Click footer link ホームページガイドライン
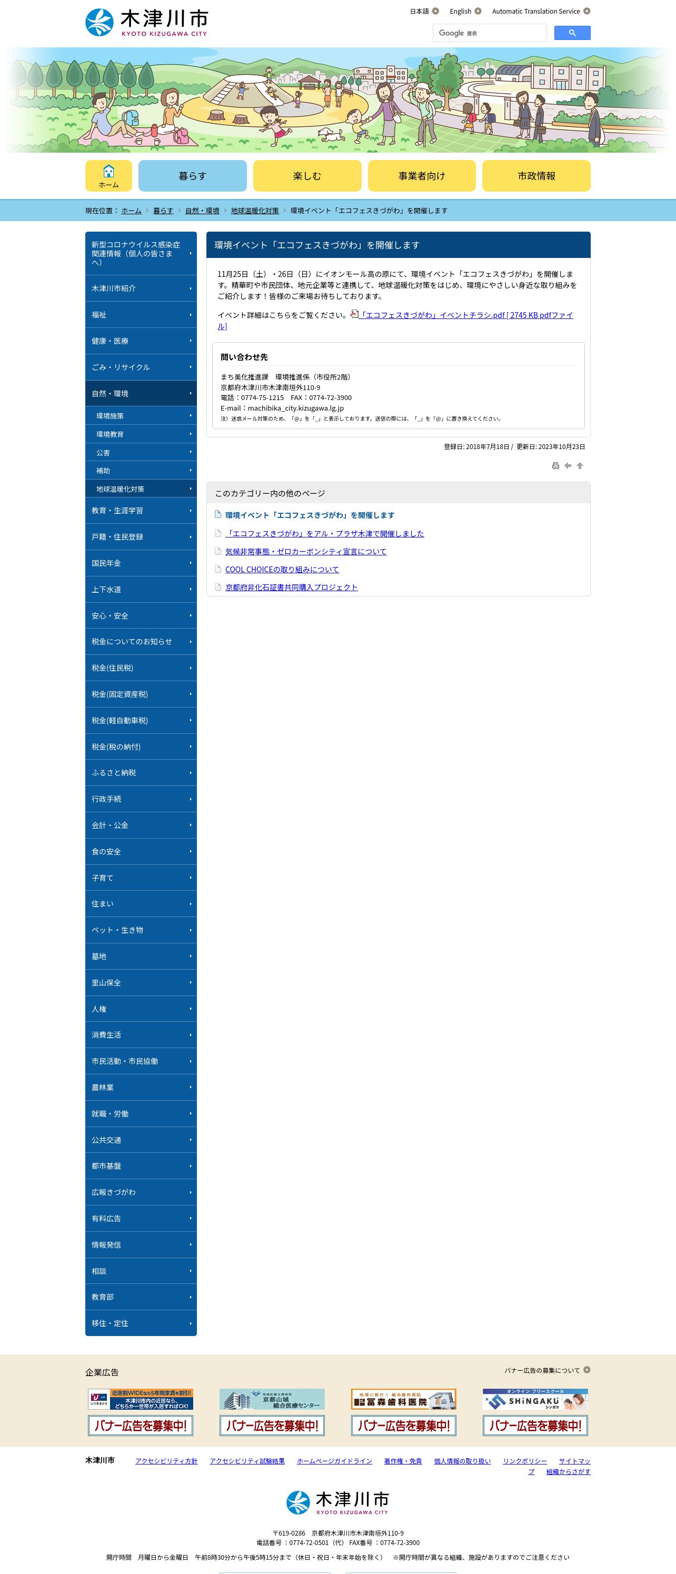This screenshot has width=676, height=1574. 334,1461
